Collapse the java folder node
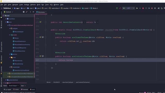The width and height of the screenshot is (165, 93). pos(6,22)
